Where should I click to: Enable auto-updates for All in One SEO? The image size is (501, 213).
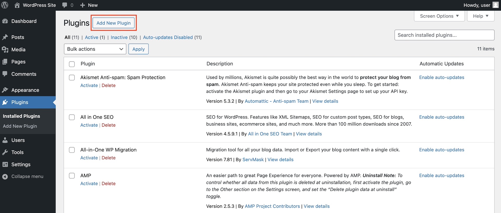(442, 117)
